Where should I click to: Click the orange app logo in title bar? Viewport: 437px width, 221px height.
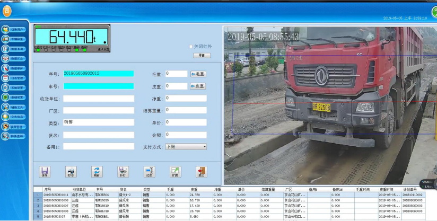coord(7,10)
